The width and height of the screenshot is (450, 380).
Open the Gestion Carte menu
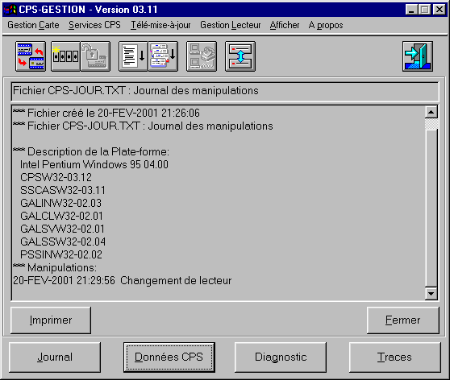(33, 25)
